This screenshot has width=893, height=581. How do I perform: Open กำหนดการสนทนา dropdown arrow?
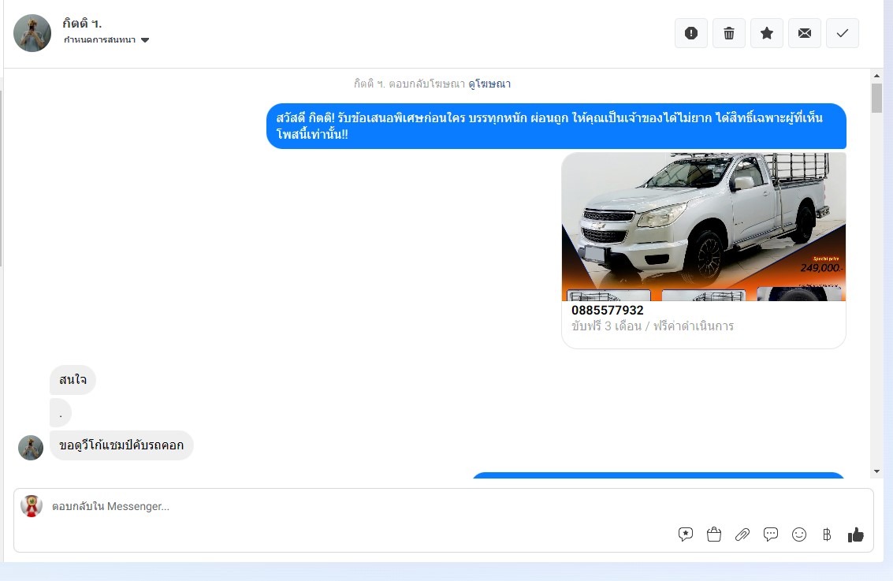pos(145,40)
